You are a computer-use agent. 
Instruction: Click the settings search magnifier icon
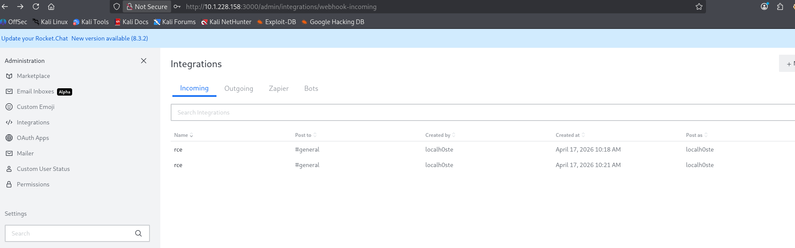138,233
